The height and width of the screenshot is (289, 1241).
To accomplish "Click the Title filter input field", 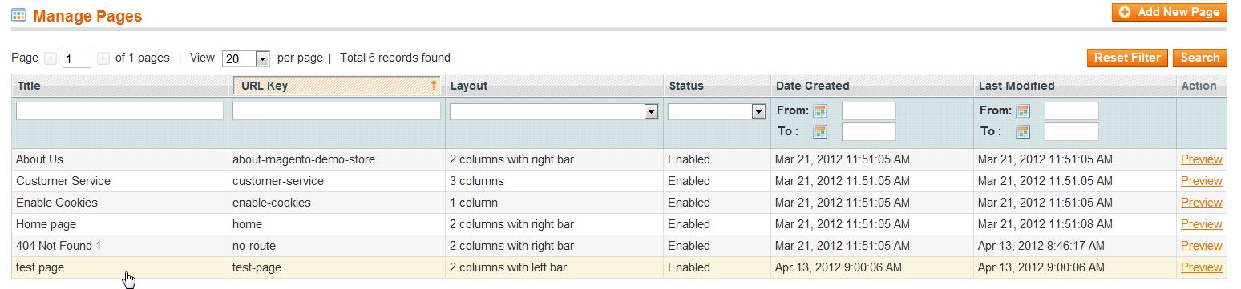I will click(119, 111).
